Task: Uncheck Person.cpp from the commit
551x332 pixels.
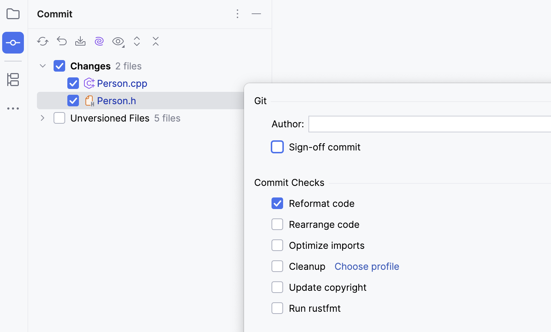Action: pos(73,83)
